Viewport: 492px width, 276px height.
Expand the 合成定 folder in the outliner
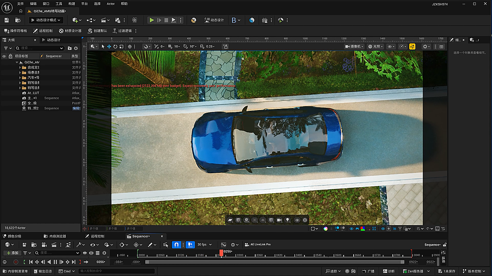20,67
